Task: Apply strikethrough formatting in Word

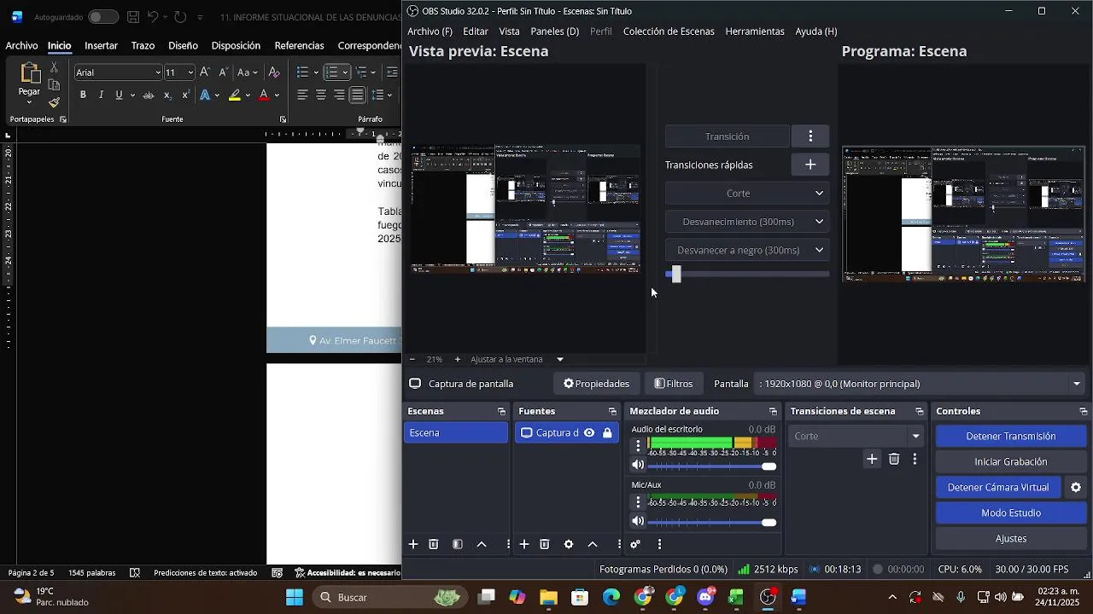Action: (149, 95)
